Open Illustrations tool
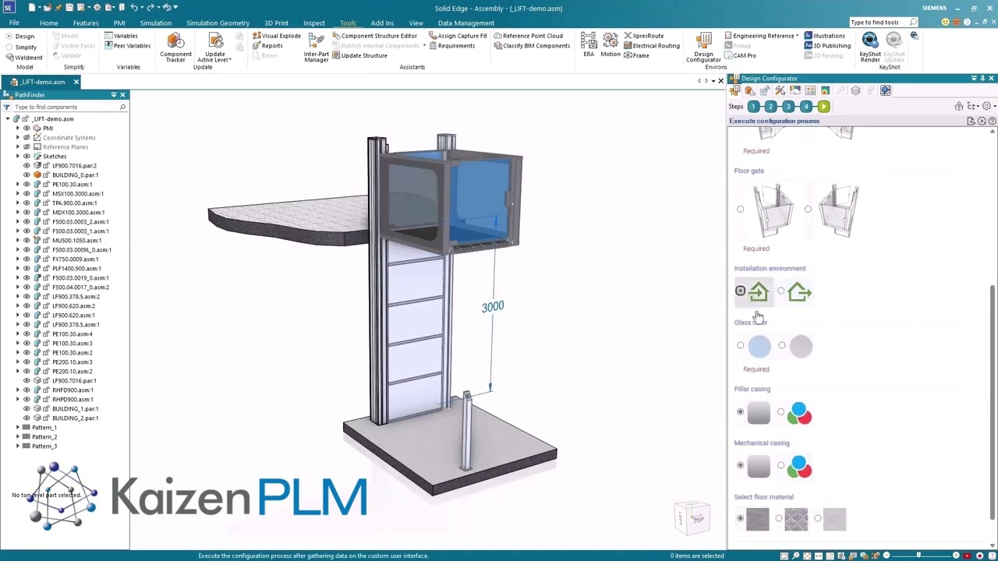The height and width of the screenshot is (561, 998). (824, 36)
